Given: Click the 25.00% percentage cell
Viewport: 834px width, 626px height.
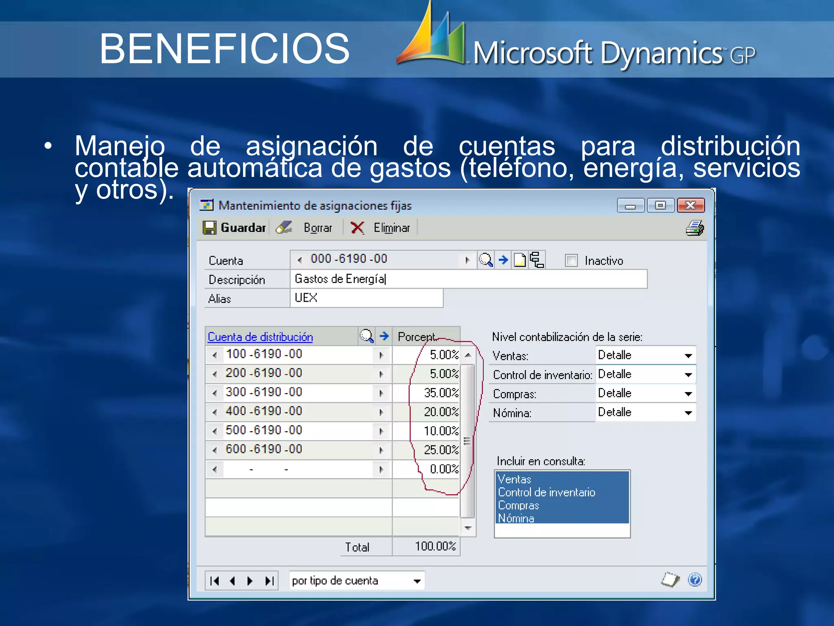Looking at the screenshot, I should [x=426, y=450].
